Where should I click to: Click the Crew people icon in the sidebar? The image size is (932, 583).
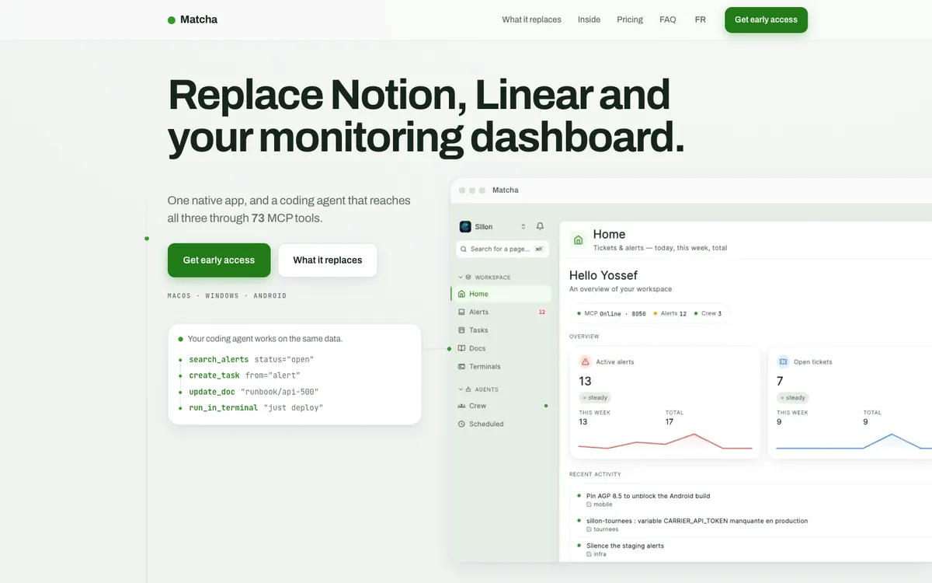(x=461, y=406)
